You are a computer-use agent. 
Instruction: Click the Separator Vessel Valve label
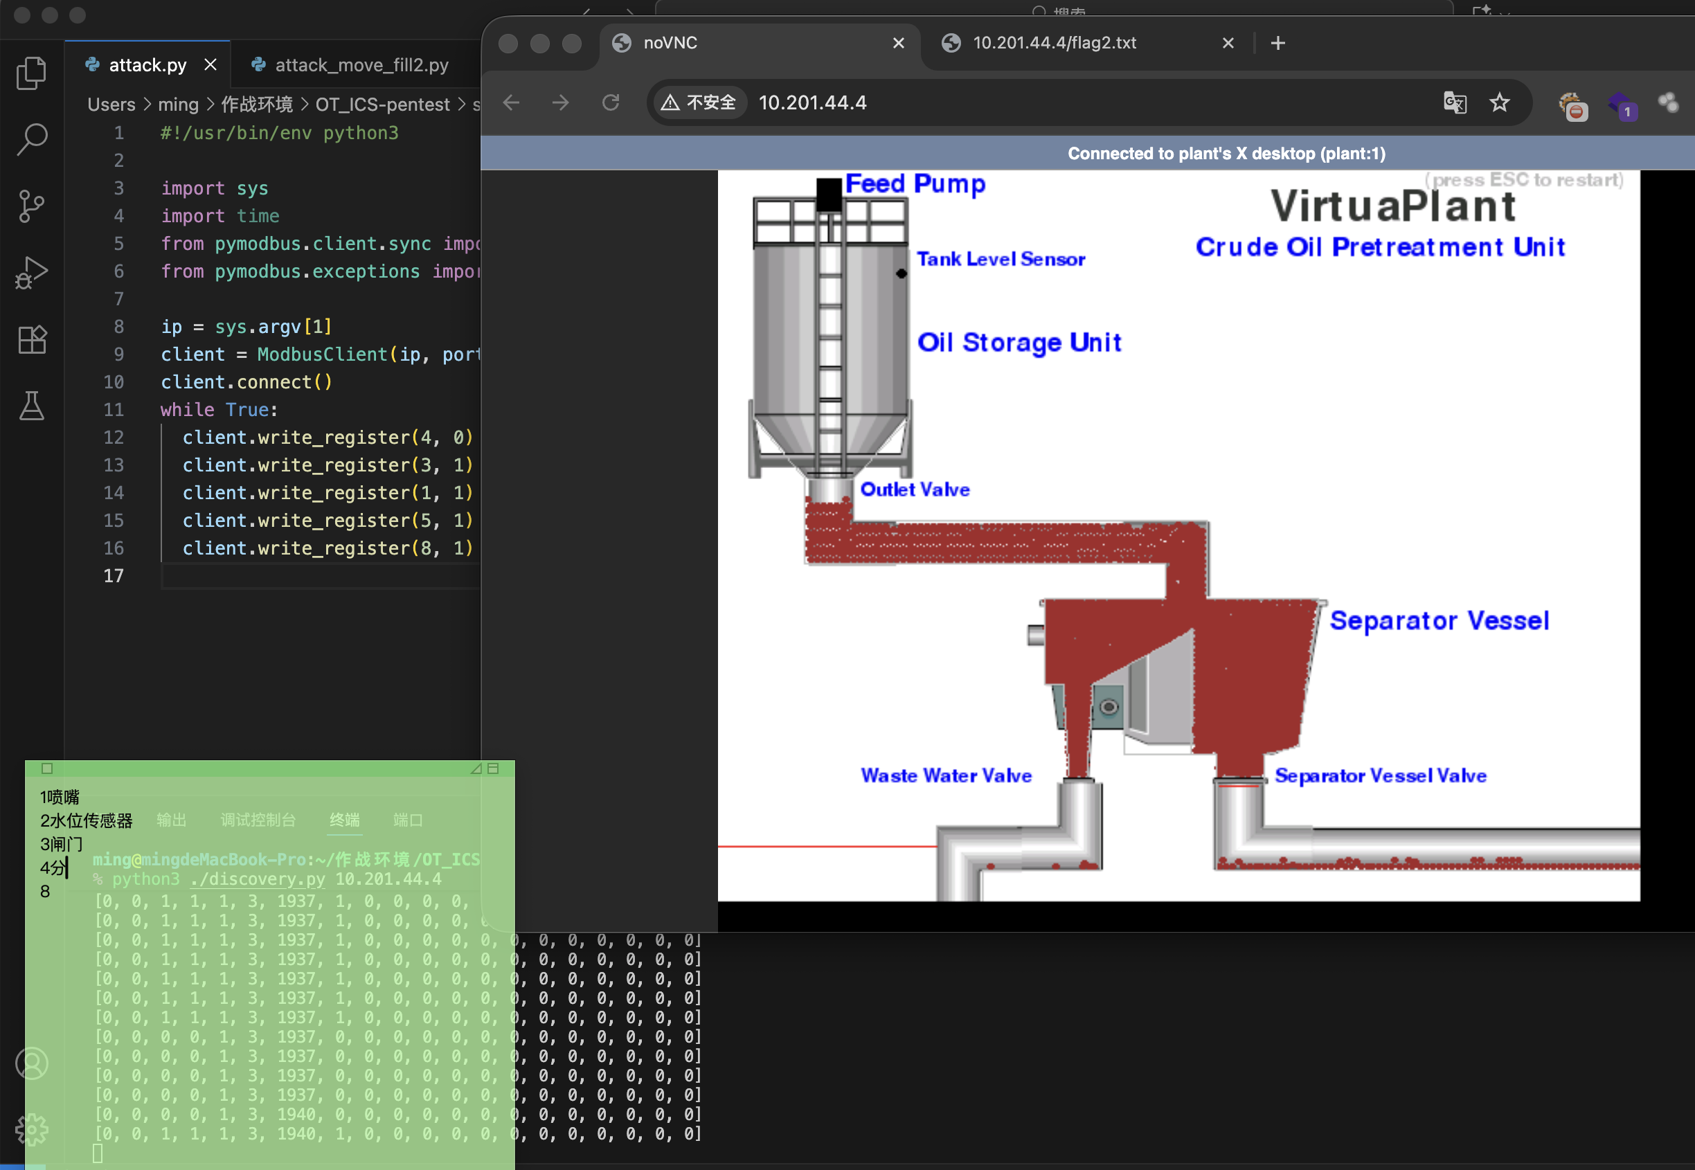point(1381,775)
